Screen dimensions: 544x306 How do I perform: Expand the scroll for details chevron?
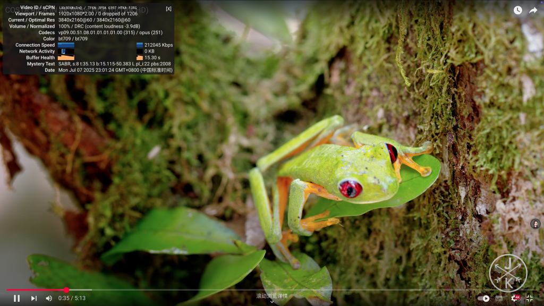(272, 302)
